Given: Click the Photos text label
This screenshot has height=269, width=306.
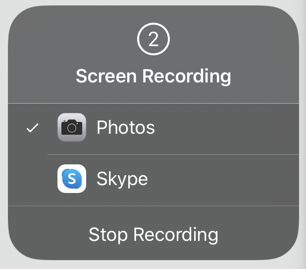Looking at the screenshot, I should [126, 127].
